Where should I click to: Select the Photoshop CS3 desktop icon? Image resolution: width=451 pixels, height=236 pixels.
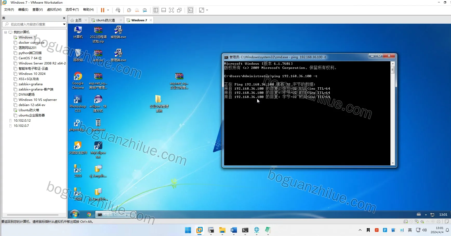coord(78,104)
